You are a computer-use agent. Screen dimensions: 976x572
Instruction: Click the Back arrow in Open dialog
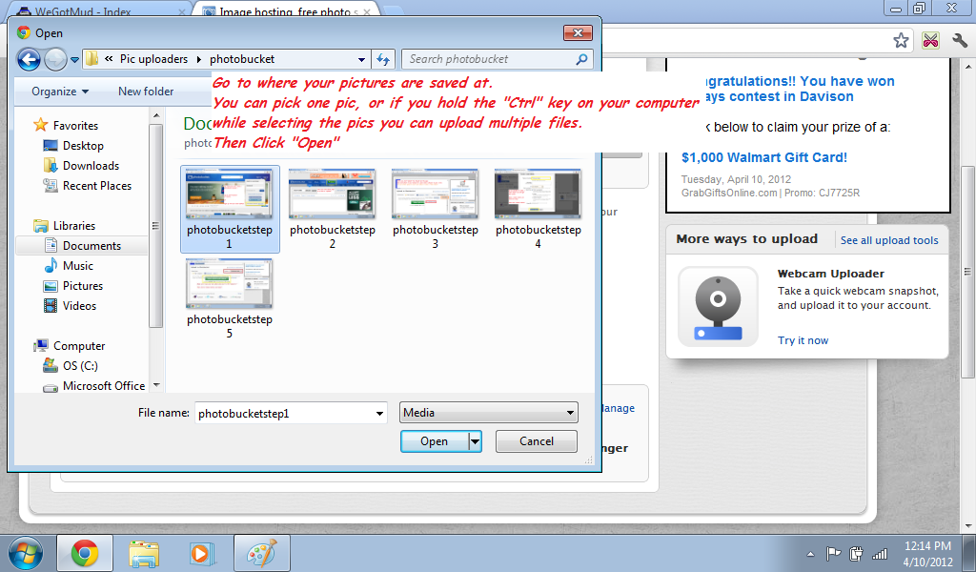[x=29, y=59]
